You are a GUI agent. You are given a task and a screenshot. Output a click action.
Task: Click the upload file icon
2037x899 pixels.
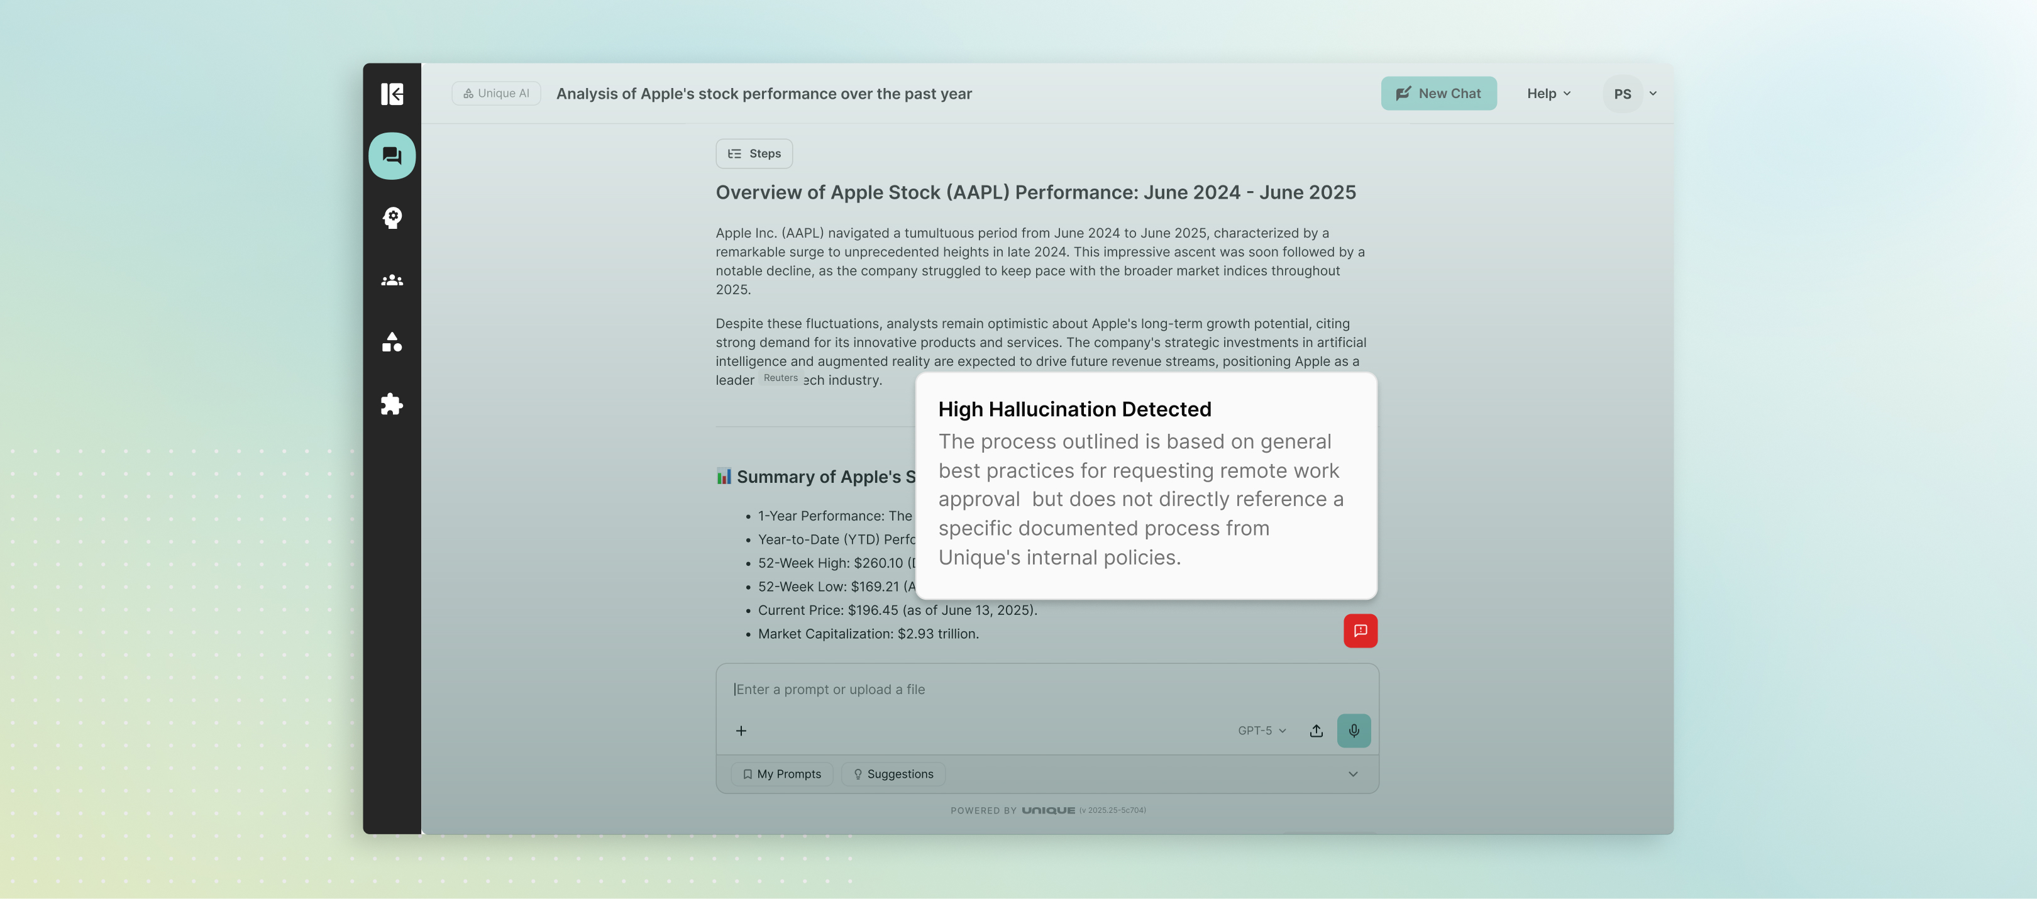pyautogui.click(x=1316, y=731)
